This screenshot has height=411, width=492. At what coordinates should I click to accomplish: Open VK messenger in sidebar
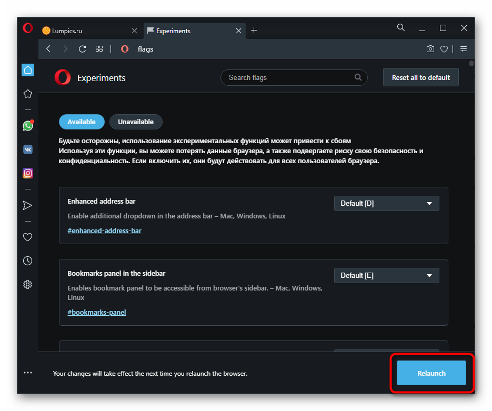pyautogui.click(x=28, y=149)
